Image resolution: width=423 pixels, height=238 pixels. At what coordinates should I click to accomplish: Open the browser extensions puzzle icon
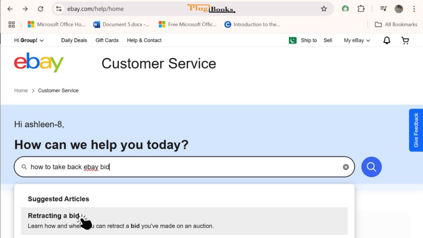(361, 9)
